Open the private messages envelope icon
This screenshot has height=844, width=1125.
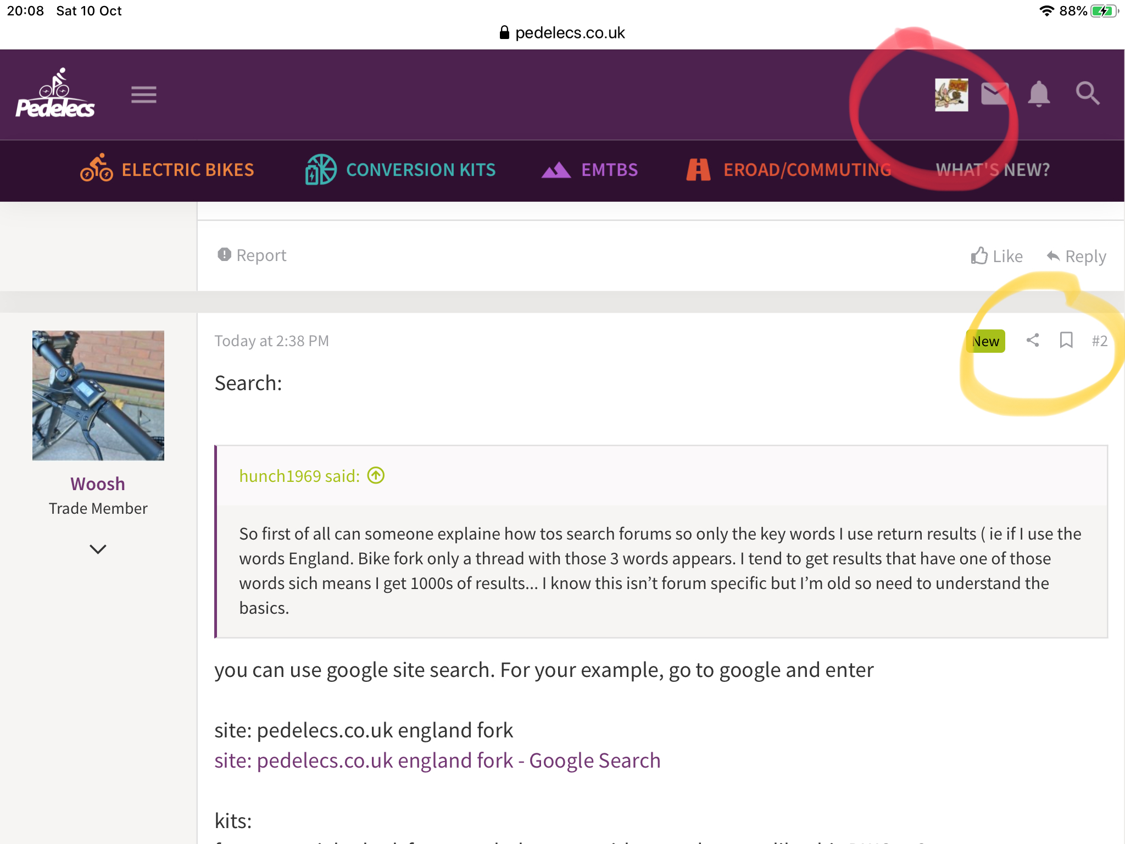pos(994,95)
